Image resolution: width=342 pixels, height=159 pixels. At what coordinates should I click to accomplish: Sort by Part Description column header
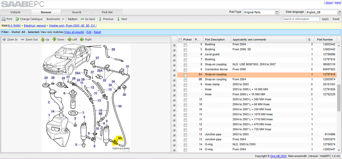pyautogui.click(x=217, y=40)
